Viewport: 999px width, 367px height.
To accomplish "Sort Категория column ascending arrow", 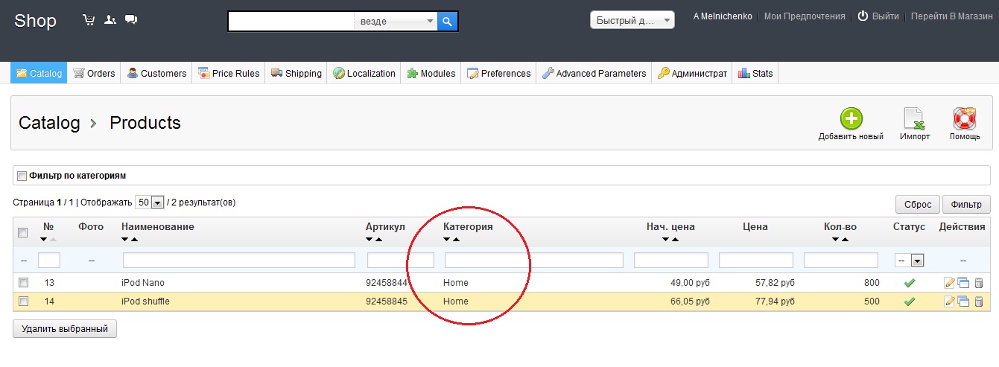I will 456,240.
